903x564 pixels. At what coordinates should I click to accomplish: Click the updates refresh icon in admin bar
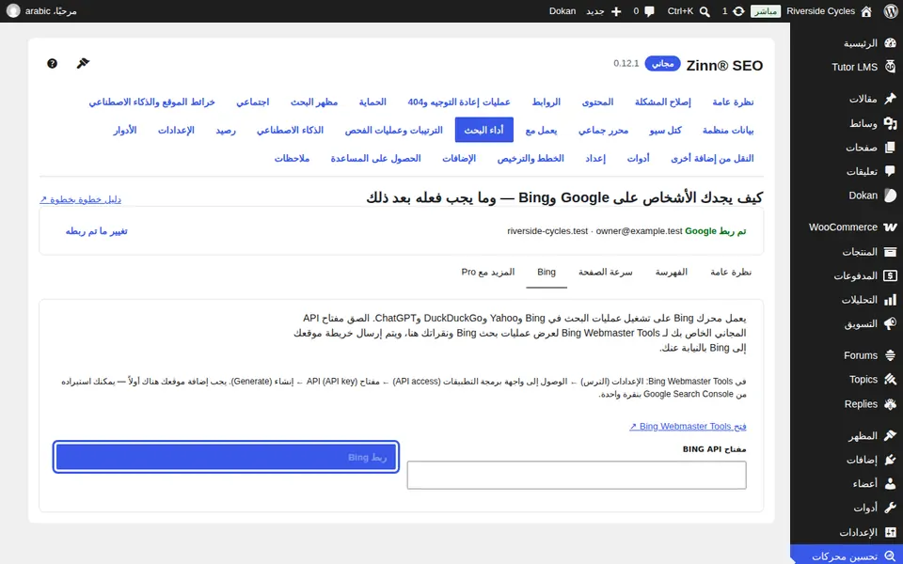pos(738,11)
